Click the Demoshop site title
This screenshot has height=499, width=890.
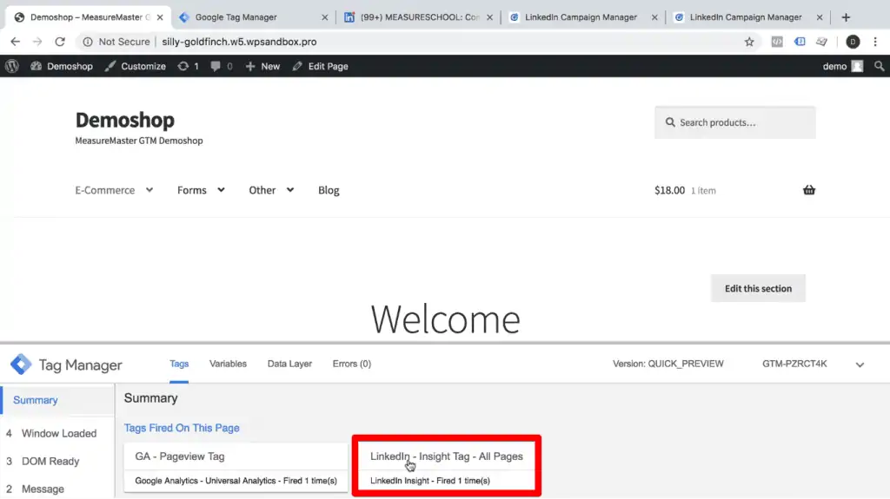pos(125,121)
